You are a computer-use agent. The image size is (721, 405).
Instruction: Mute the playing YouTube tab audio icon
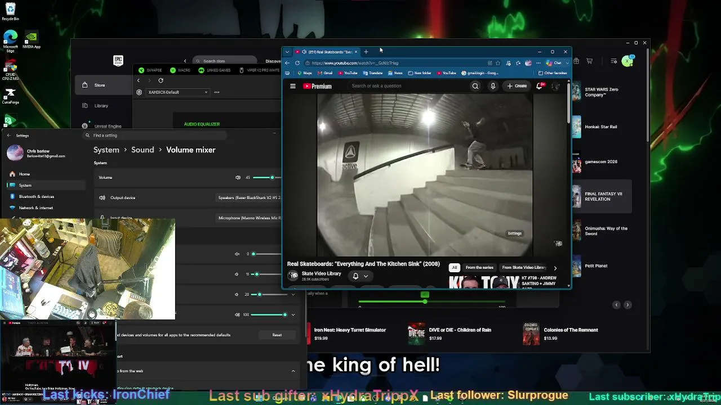304,52
